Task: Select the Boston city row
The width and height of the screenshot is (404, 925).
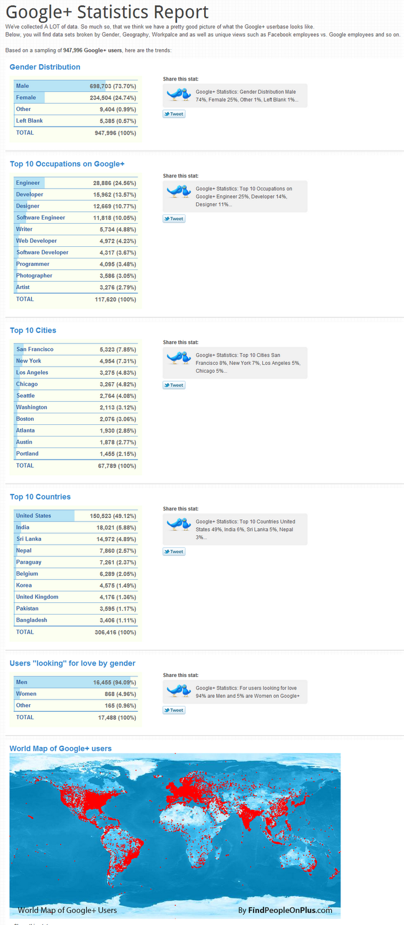Action: click(76, 419)
